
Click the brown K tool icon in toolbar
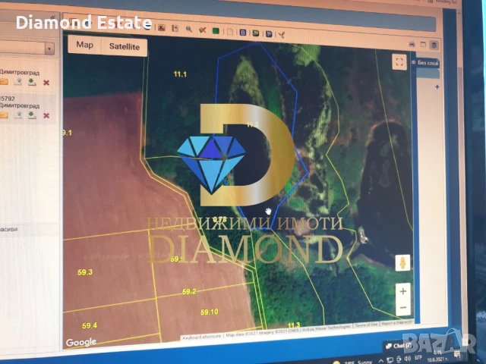tap(162, 28)
